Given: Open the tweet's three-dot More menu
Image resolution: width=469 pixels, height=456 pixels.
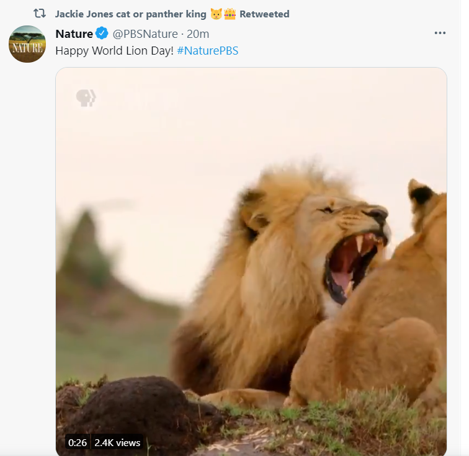Looking at the screenshot, I should coord(440,34).
